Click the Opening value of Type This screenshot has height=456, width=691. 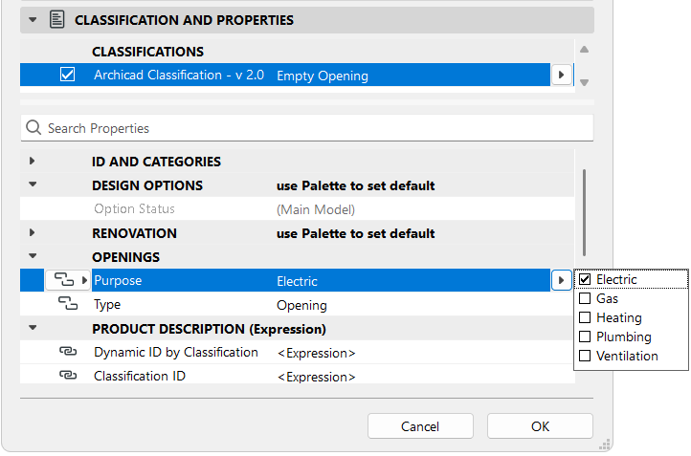coord(301,306)
